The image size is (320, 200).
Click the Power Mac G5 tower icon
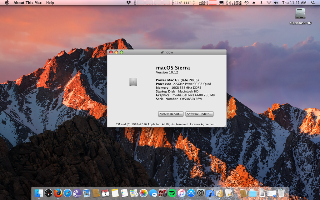pos(133,82)
